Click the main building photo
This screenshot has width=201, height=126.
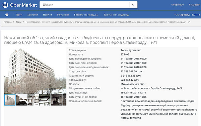tap(35, 71)
